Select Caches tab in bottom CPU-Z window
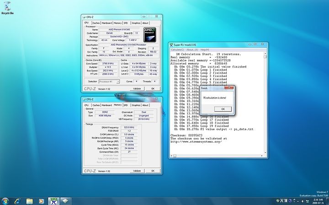 (96, 105)
